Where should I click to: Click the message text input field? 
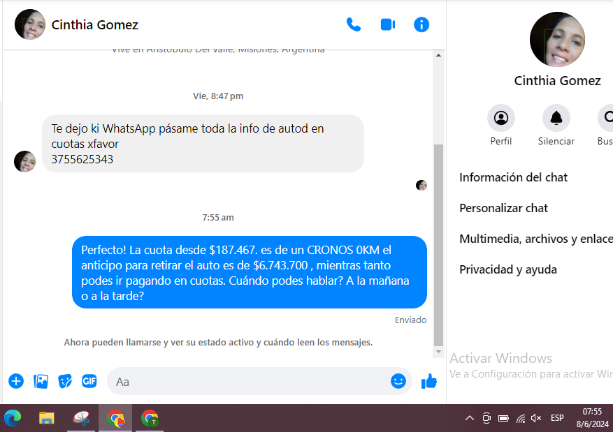[x=248, y=382]
